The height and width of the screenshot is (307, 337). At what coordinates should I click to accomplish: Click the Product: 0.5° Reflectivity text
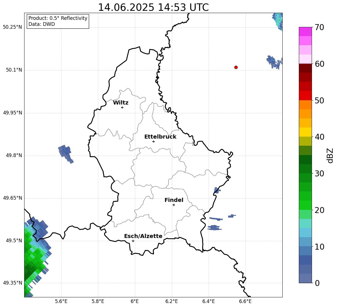click(58, 18)
